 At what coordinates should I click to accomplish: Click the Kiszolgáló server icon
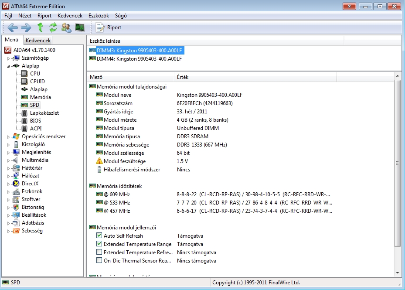pos(16,144)
